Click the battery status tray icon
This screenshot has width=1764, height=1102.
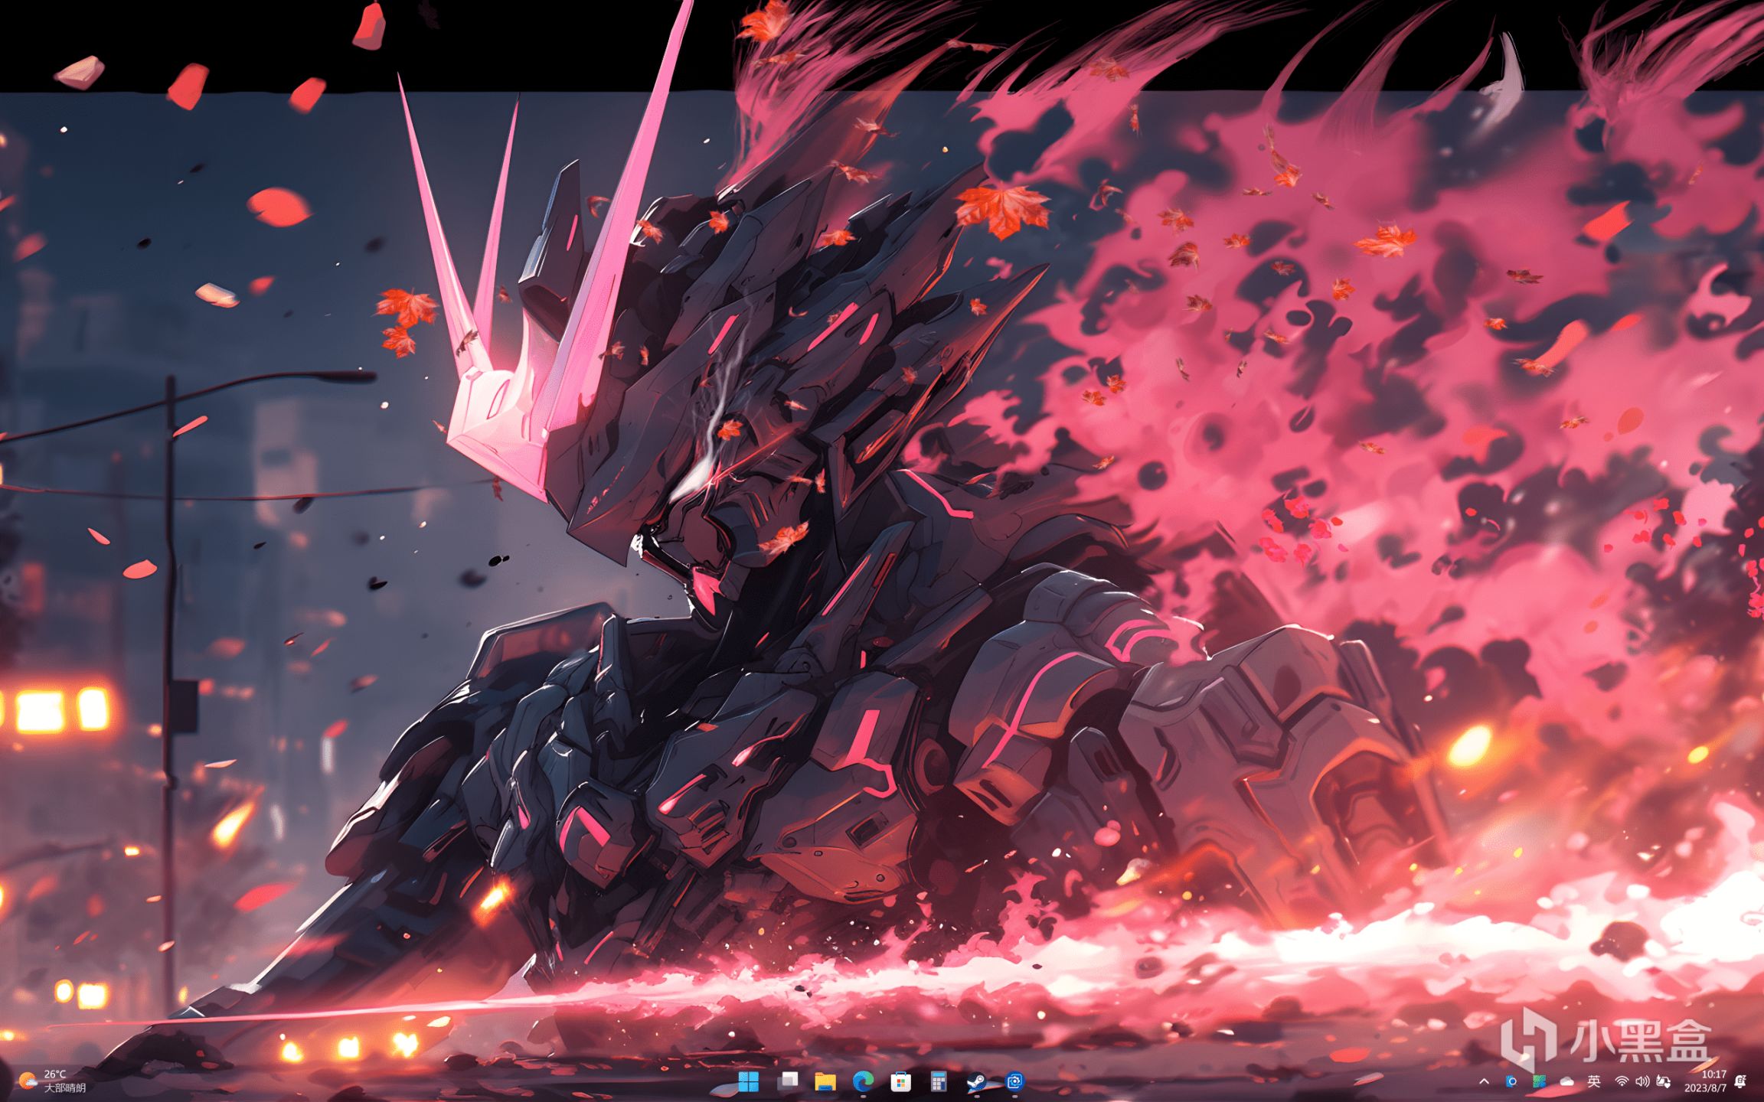pos(1663,1081)
